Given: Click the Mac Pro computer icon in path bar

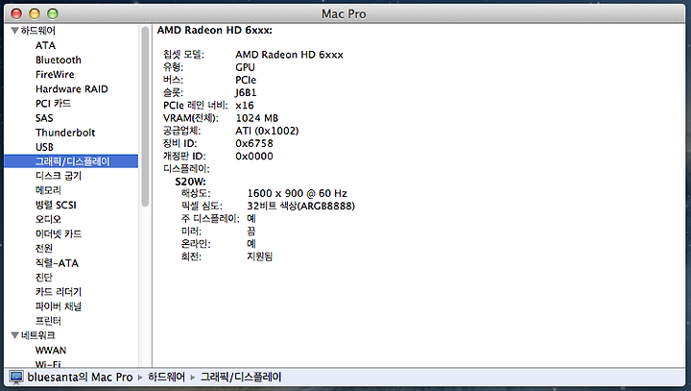Looking at the screenshot, I should [x=16, y=377].
